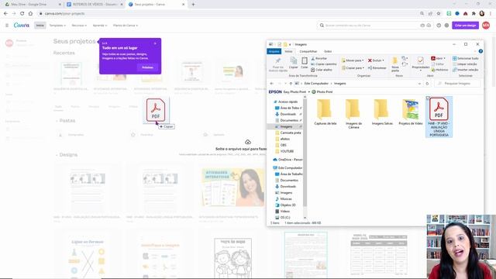Viewport: 496px width, 279px height.
Task: Switch to Exibir tab in Explorer
Action: 328,51
